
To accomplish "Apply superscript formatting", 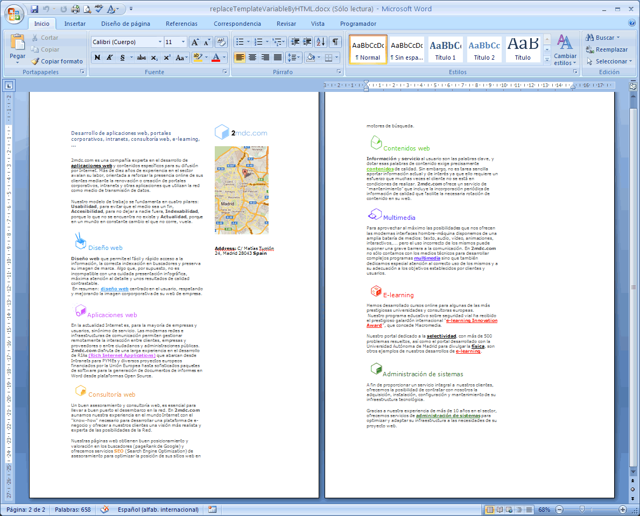I will pos(166,58).
